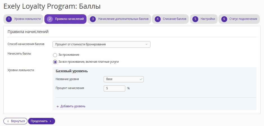Click the right chevron on Продолжить button
This screenshot has height=126, width=264.
50,121
